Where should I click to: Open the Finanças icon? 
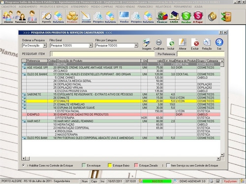tap(162, 17)
